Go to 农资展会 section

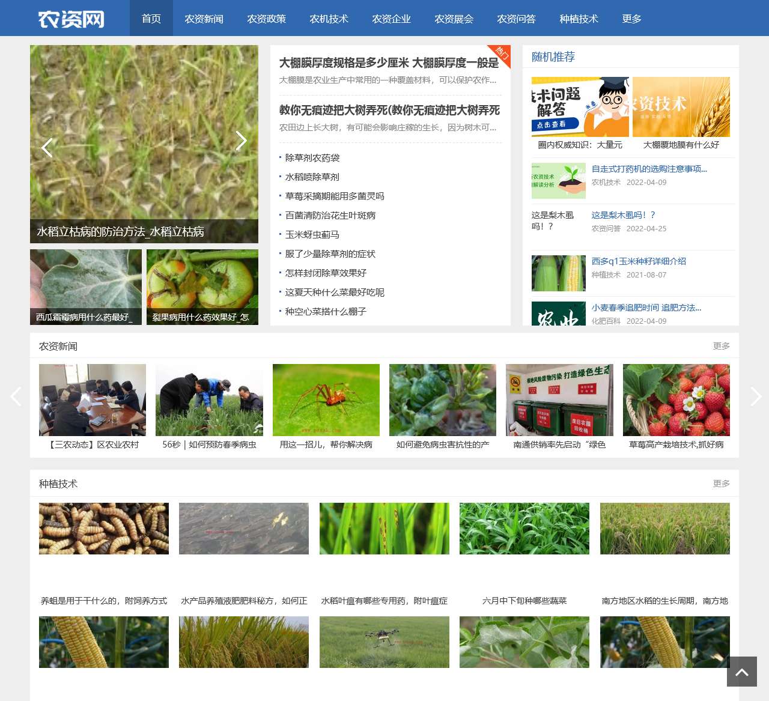click(454, 18)
